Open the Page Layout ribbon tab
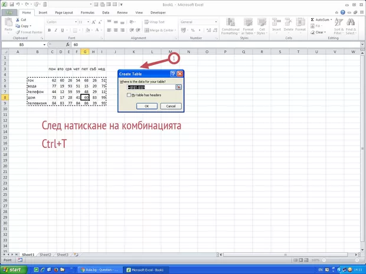Viewport: 366px width, 274px height. [x=64, y=12]
